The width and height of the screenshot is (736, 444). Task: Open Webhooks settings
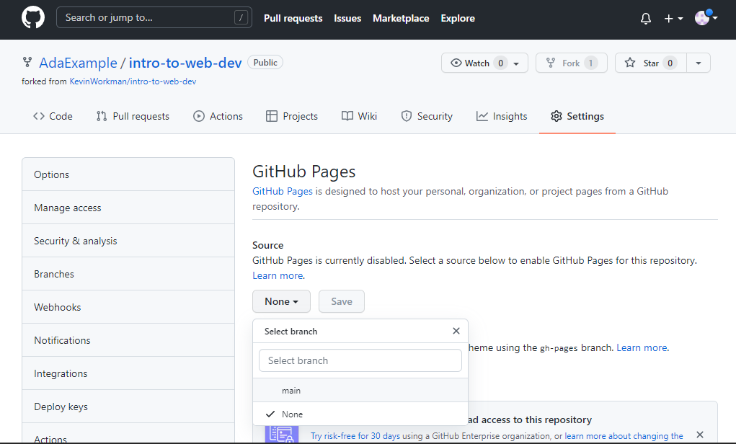(128, 308)
